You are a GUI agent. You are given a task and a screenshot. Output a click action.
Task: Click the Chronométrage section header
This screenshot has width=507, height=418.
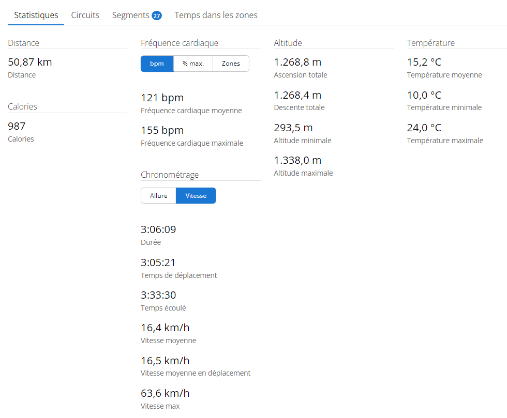(x=170, y=175)
